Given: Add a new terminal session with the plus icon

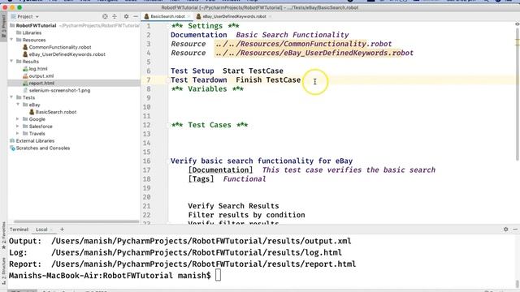Looking at the screenshot, I should point(62,229).
